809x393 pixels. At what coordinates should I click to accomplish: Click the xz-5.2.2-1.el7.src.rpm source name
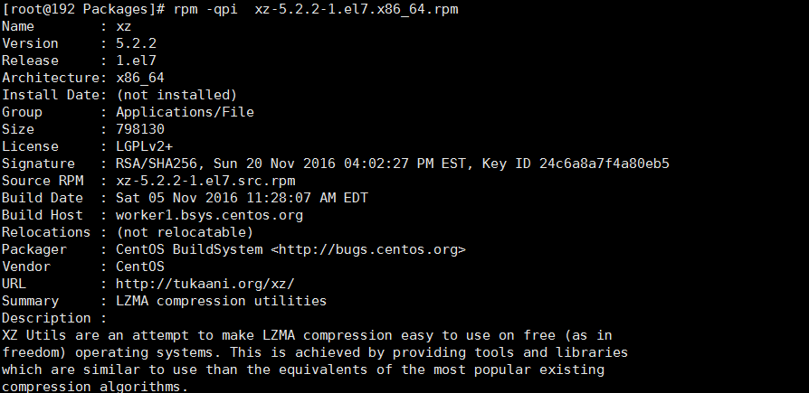tap(205, 181)
